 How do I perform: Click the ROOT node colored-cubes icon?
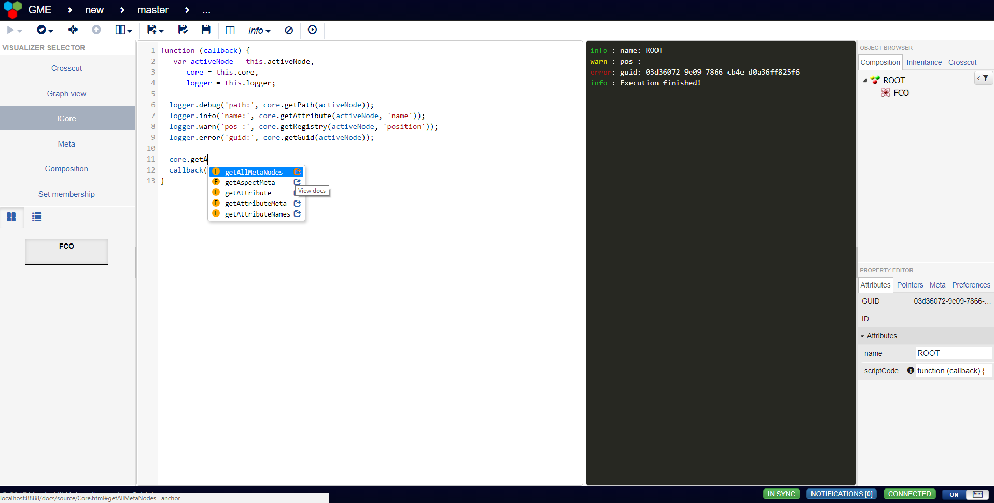[875, 80]
